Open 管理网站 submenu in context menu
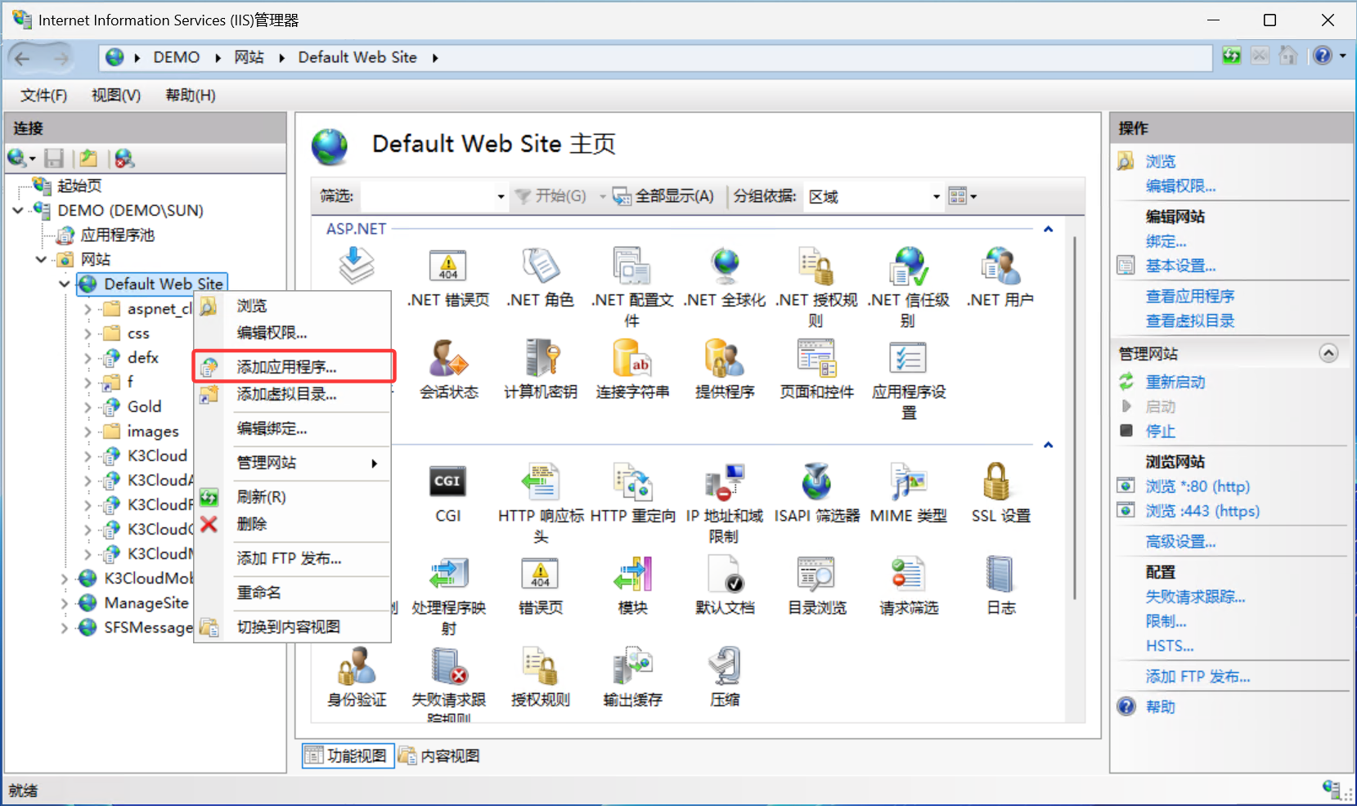This screenshot has height=806, width=1357. coord(294,463)
